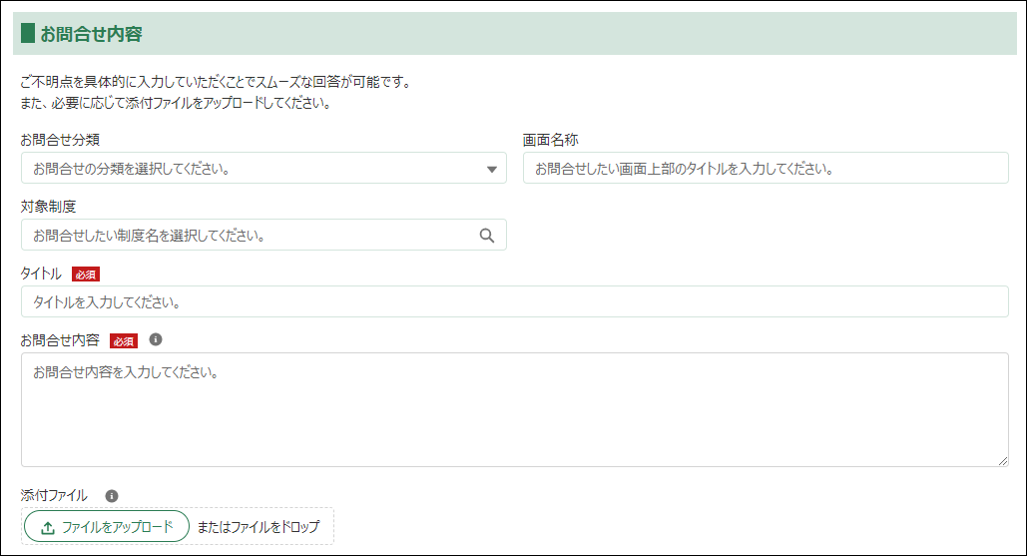Click the info icon next to 添付ファイル

click(111, 495)
